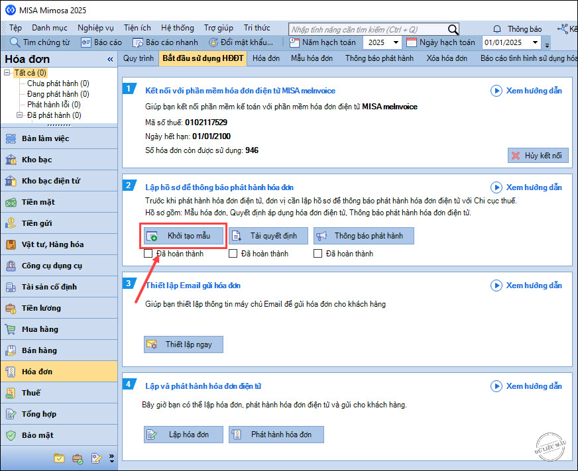Open Tiền mặt module in the sidebar
This screenshot has height=471, width=578.
(59, 202)
